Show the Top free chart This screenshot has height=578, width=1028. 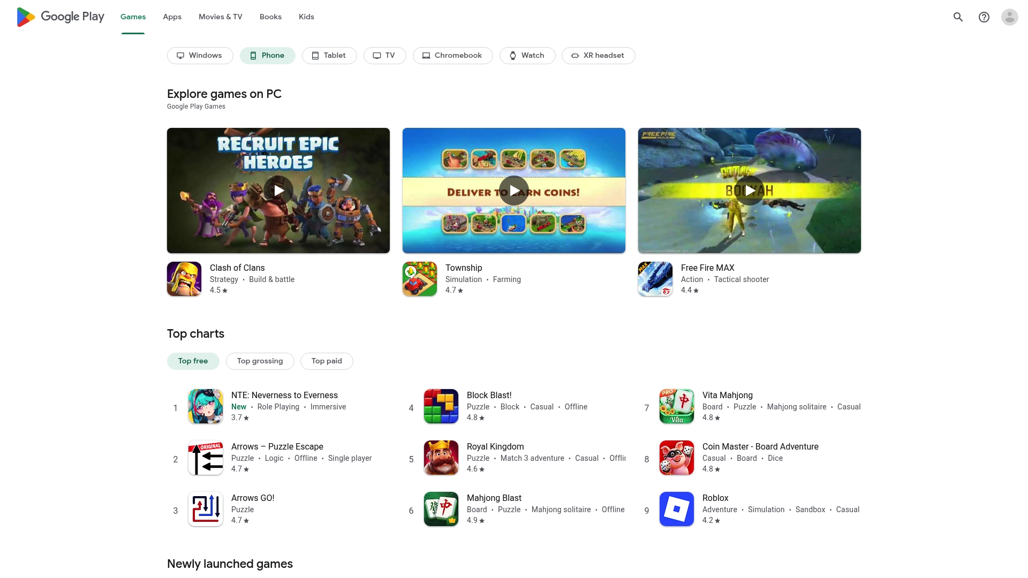193,361
